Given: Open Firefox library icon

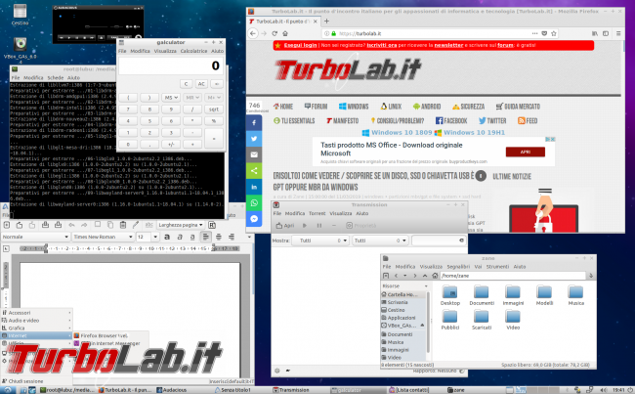Looking at the screenshot, I should pos(595,33).
